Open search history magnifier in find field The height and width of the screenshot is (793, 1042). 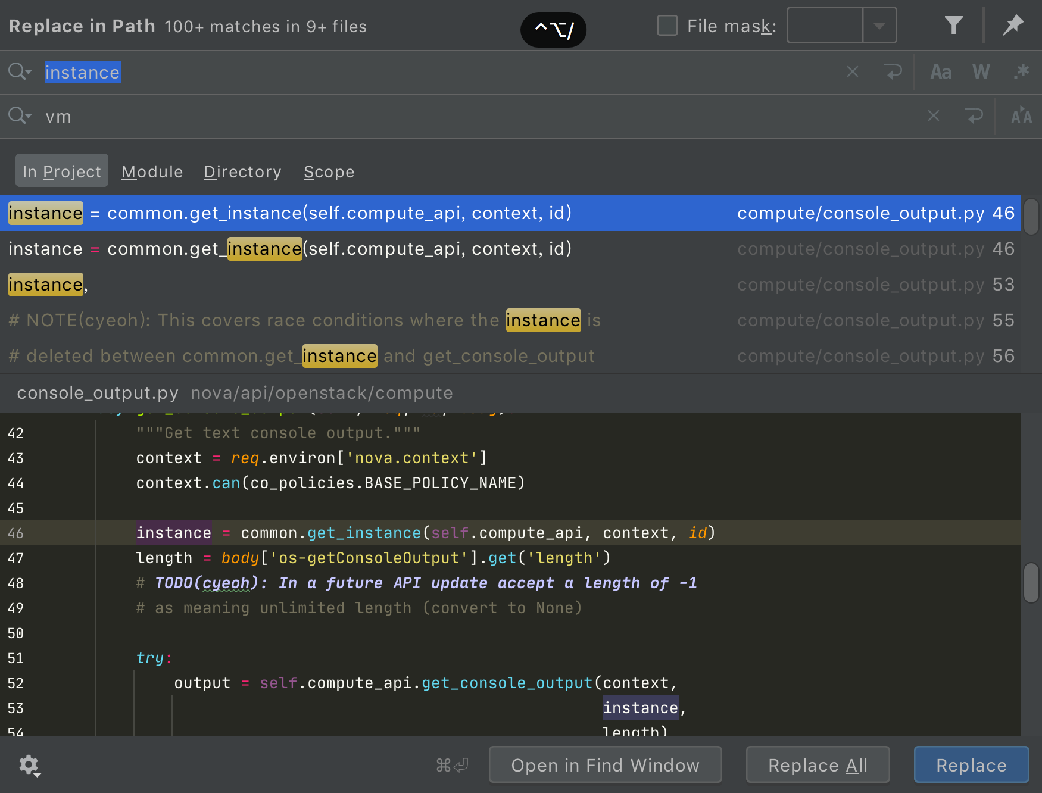point(20,72)
